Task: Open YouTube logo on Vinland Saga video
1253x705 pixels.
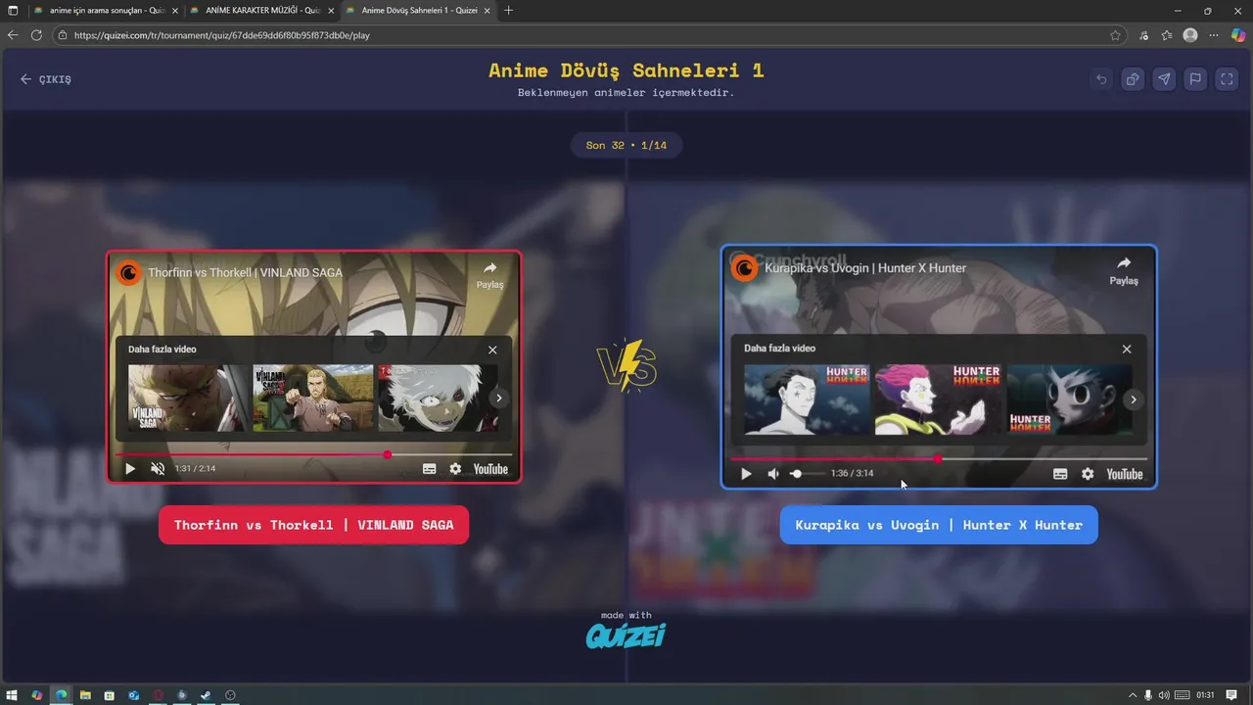Action: coord(490,469)
